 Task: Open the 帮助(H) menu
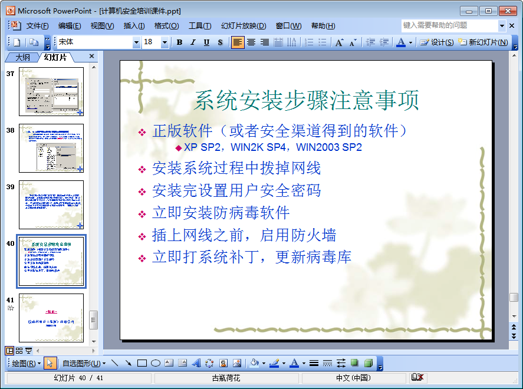(x=323, y=26)
